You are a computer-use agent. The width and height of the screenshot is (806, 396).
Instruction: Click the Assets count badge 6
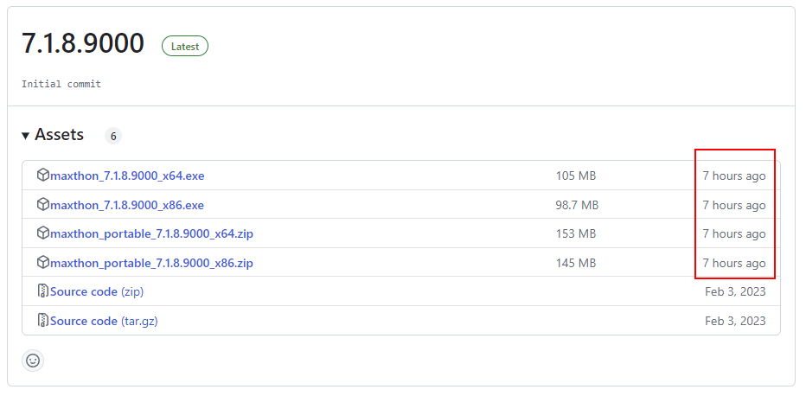[x=113, y=136]
